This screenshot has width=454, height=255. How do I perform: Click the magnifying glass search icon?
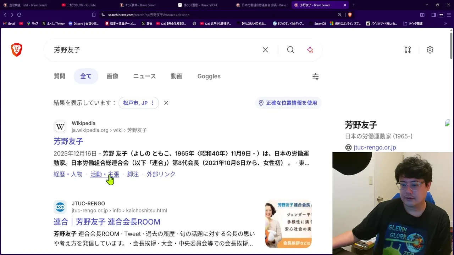coord(290,50)
